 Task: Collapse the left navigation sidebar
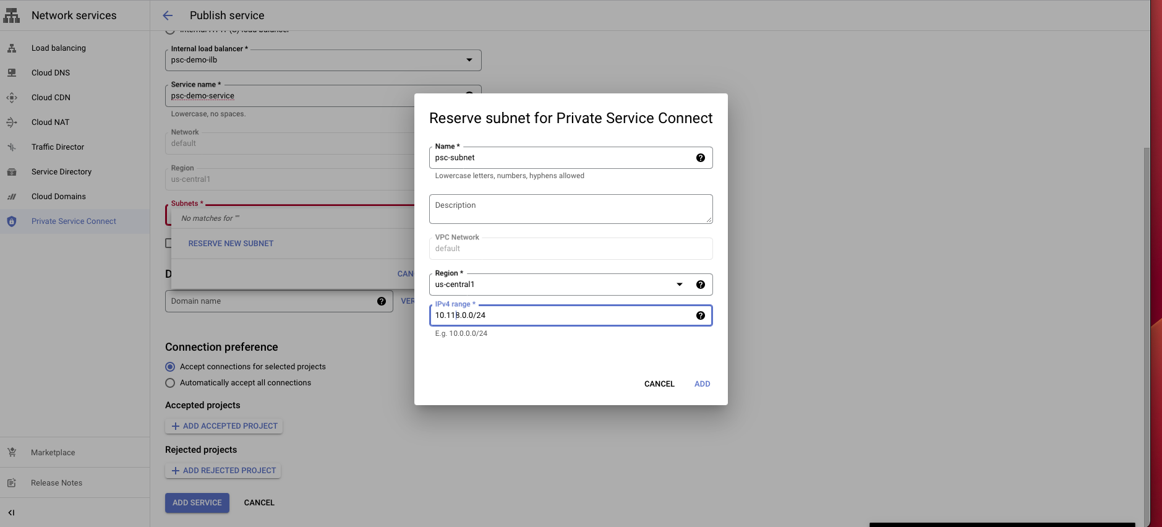click(11, 512)
